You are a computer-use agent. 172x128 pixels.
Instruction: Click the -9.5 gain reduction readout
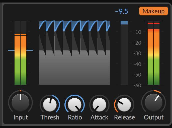122,11
